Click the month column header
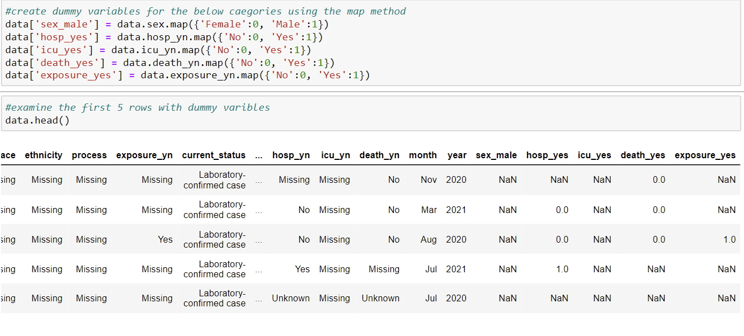Viewport: 744px width, 336px height. 423,155
